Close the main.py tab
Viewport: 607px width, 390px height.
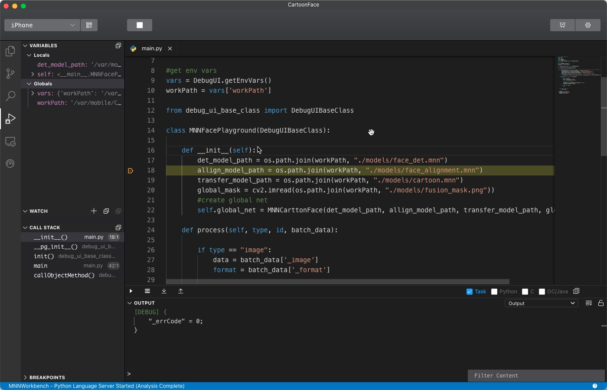pyautogui.click(x=170, y=49)
